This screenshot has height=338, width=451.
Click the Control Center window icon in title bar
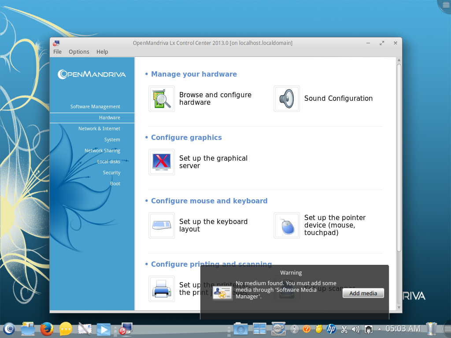tap(56, 43)
